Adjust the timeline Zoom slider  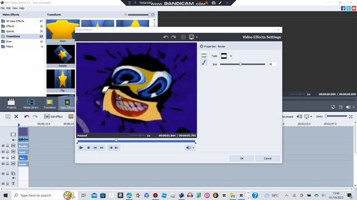pyautogui.click(x=336, y=116)
